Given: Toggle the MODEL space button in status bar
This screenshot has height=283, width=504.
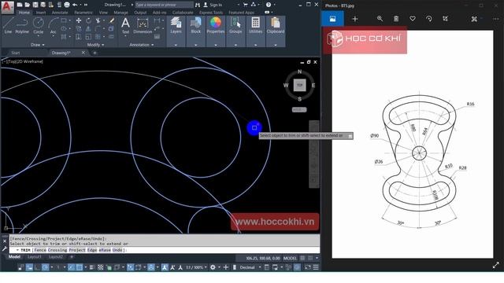Looking at the screenshot, I should tap(290, 258).
